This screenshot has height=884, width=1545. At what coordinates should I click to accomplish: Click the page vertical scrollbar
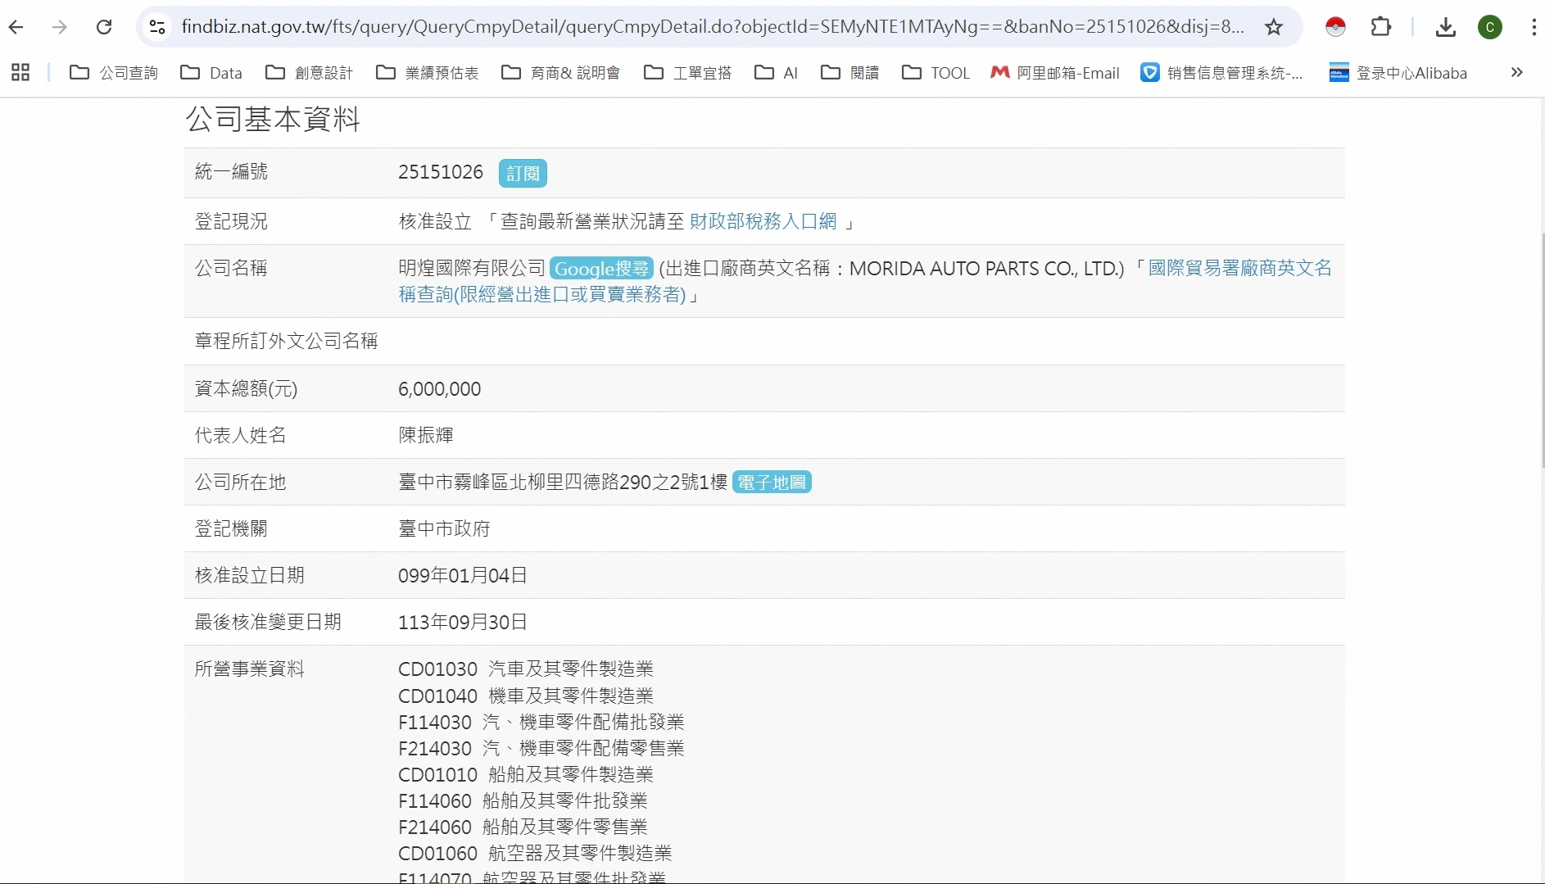pos(1542,352)
